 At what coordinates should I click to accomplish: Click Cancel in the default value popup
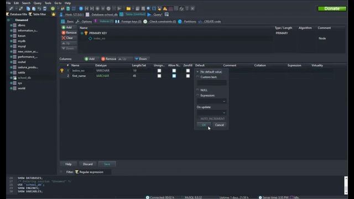[220, 125]
